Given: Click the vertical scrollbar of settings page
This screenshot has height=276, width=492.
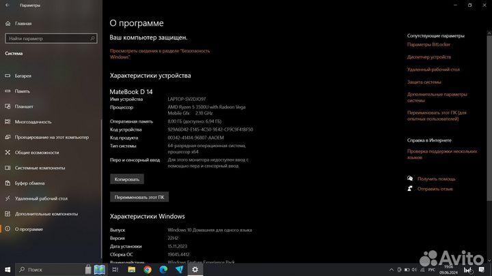Looking at the screenshot, I should point(489,117).
